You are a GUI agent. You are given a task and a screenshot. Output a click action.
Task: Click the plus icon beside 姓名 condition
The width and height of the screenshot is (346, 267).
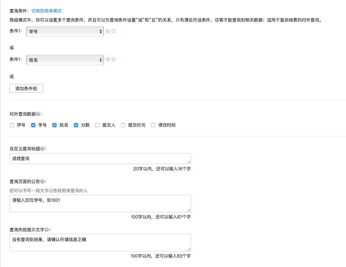click(108, 59)
